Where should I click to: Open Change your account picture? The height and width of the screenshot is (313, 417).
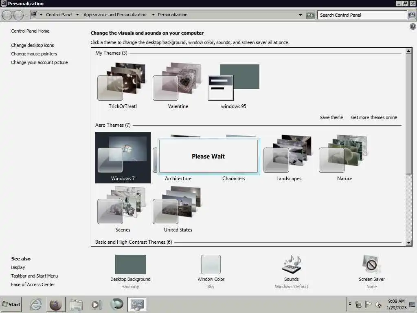click(40, 62)
